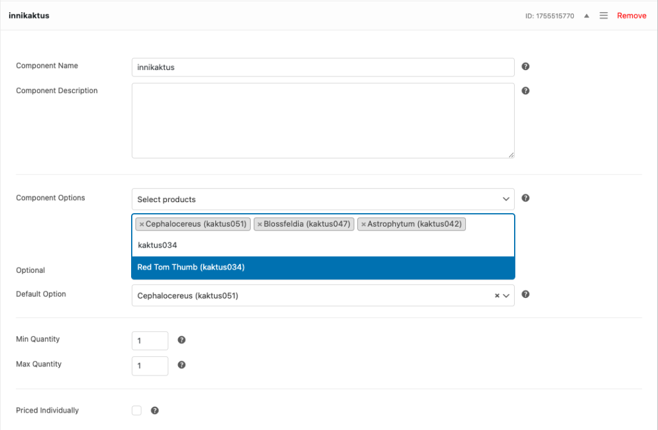Expand the Default Option dropdown

[x=506, y=296]
